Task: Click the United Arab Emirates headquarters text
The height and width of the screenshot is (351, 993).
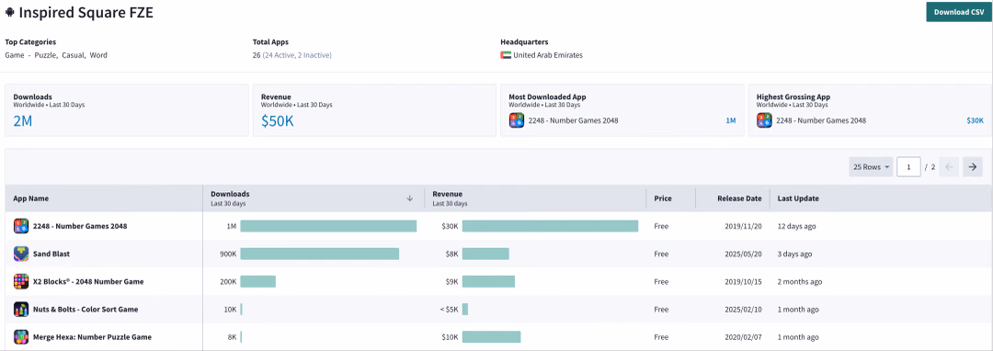Action: tap(548, 55)
